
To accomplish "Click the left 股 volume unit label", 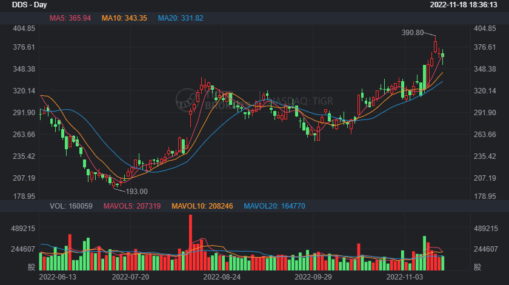I will tap(32, 267).
